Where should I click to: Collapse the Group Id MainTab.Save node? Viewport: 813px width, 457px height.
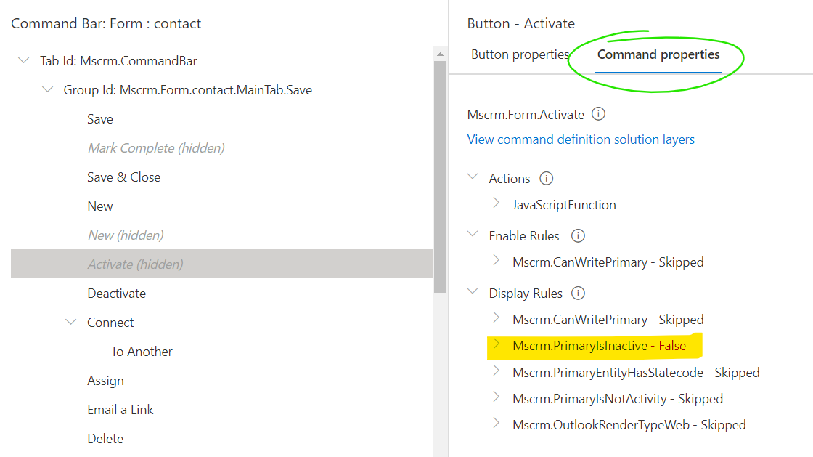pyautogui.click(x=48, y=90)
